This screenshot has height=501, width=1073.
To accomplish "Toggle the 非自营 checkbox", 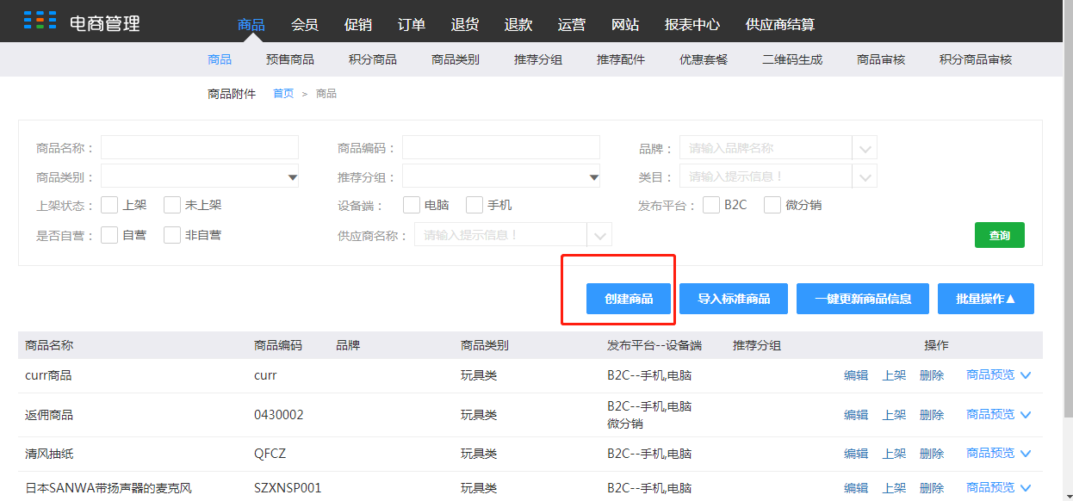I will (172, 234).
